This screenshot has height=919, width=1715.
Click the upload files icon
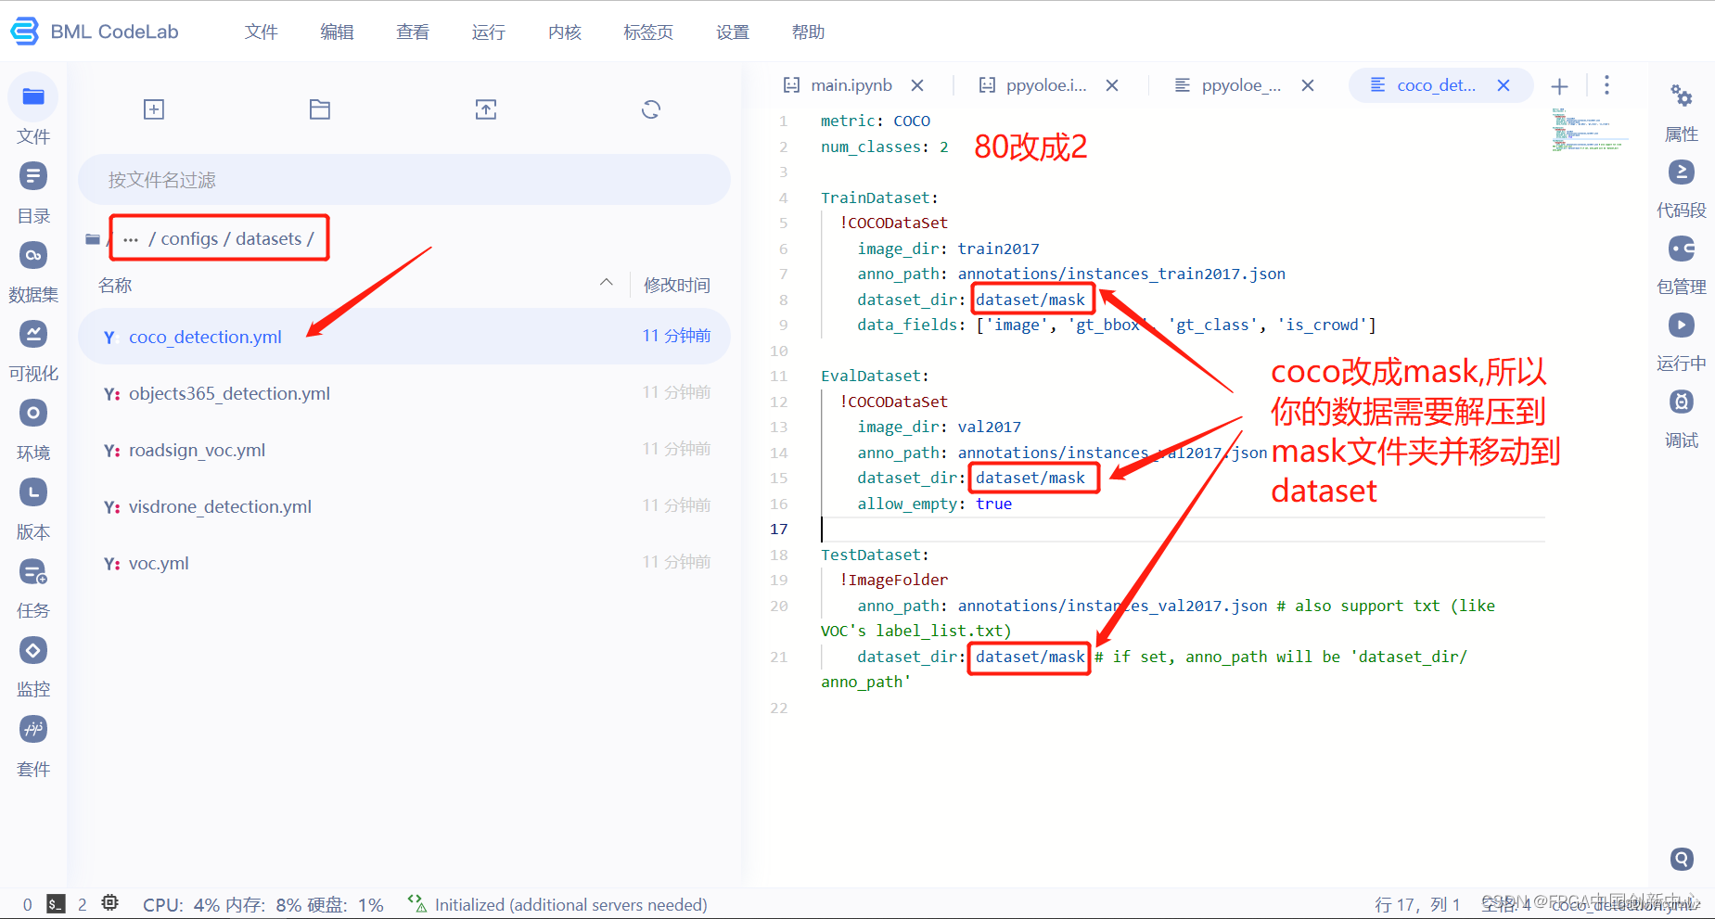[x=486, y=109]
